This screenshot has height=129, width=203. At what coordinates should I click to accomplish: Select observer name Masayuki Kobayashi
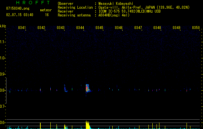(x=116, y=4)
